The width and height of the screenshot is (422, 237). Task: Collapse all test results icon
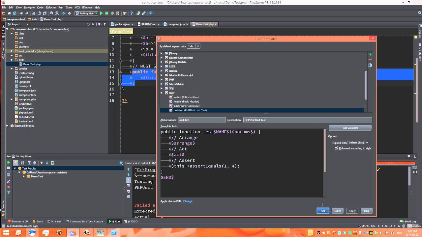35,163
